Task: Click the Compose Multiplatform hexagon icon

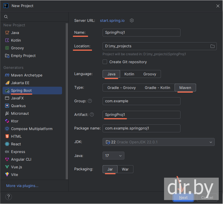Action: pos(7,129)
